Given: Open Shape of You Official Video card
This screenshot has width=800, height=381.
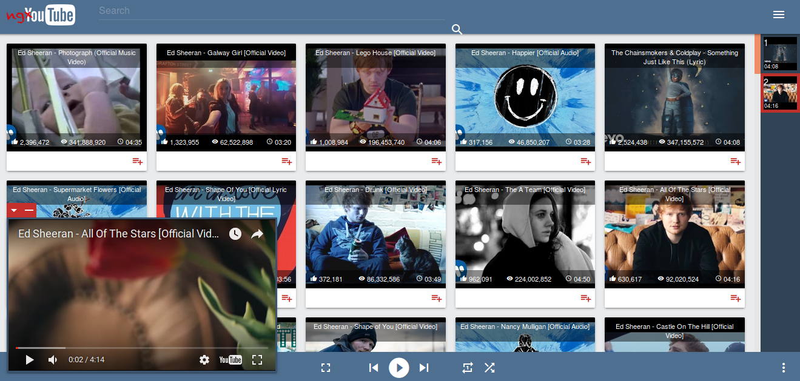Looking at the screenshot, I should coord(375,334).
